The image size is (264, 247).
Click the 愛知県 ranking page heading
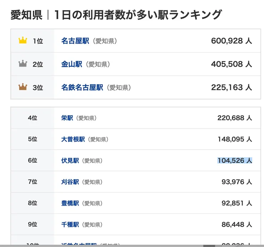pyautogui.click(x=116, y=15)
